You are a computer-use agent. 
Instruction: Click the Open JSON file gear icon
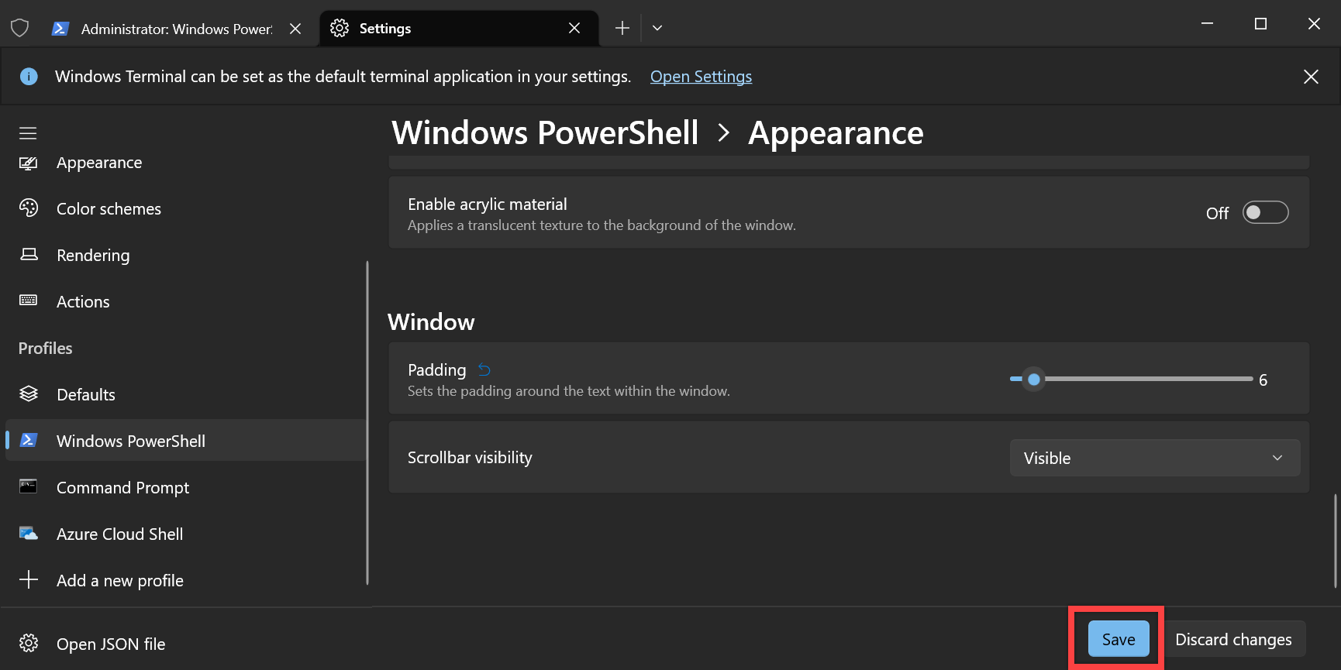[29, 643]
